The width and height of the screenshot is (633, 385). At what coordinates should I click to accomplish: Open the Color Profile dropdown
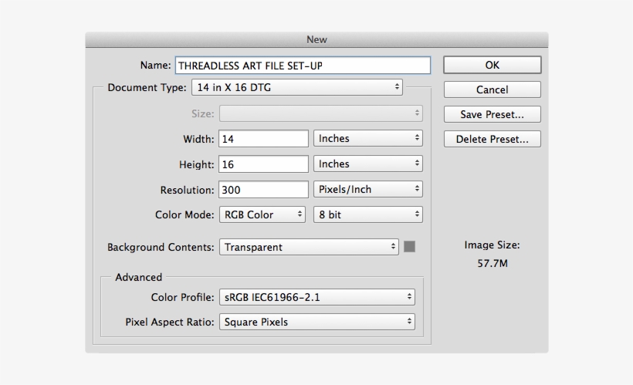click(x=316, y=297)
